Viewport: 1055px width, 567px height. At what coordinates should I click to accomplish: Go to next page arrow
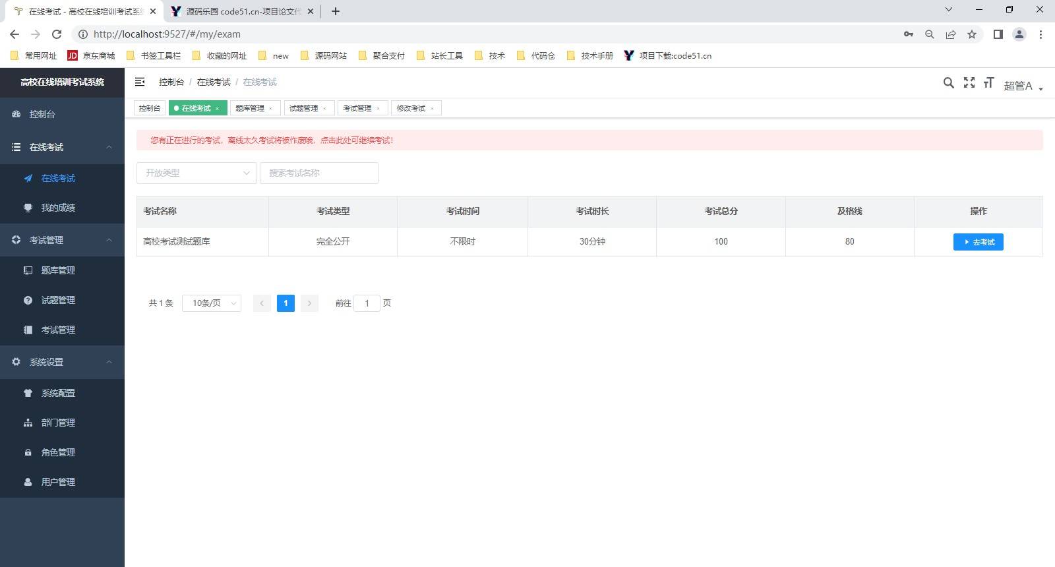[309, 303]
